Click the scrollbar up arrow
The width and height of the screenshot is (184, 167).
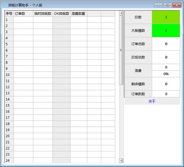121,13
